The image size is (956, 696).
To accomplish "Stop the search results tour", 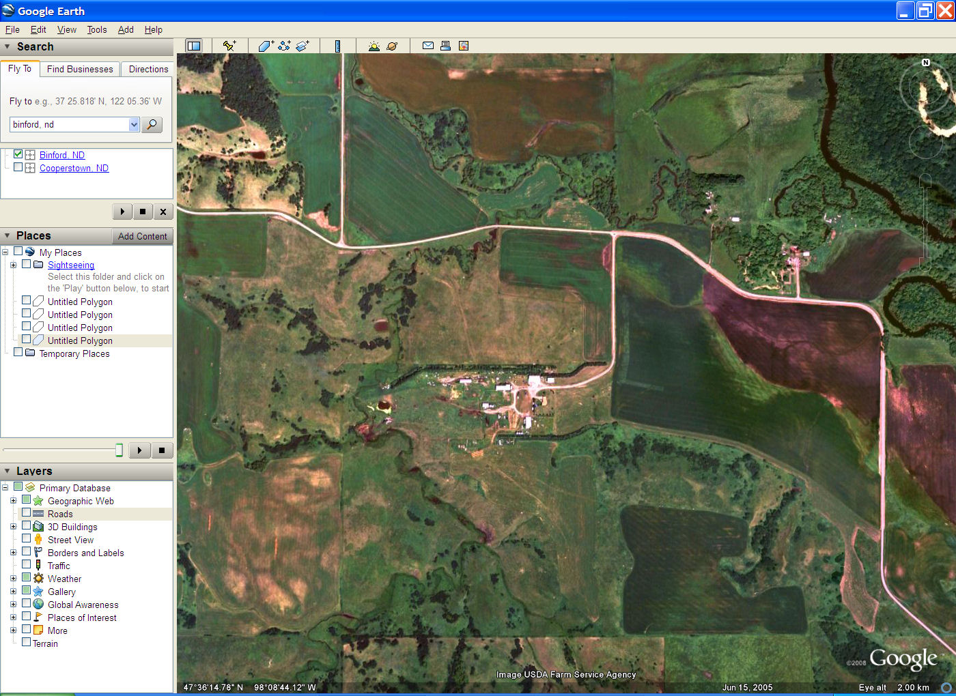I will point(143,212).
